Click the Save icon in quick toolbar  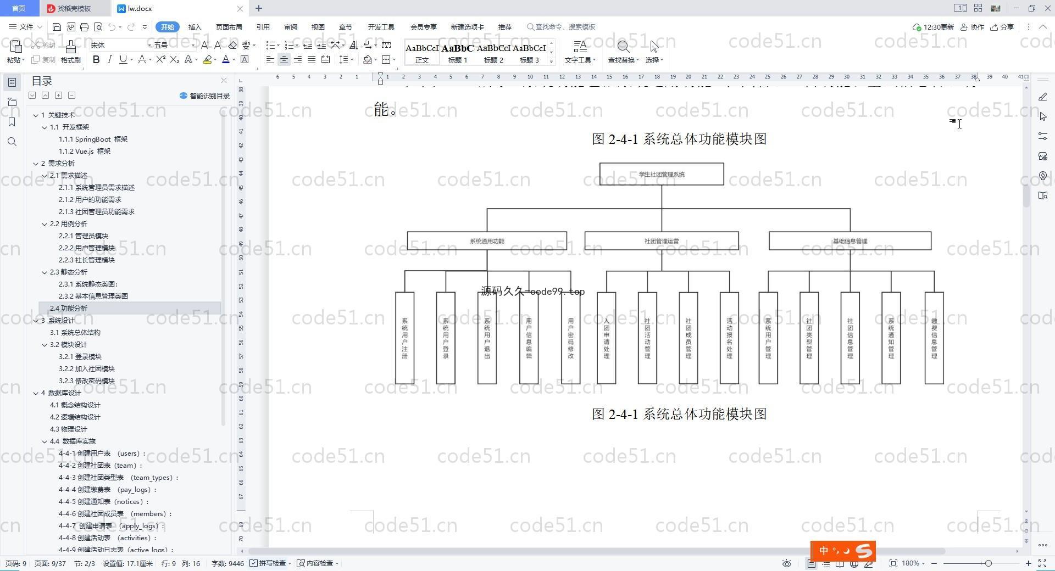click(x=57, y=27)
